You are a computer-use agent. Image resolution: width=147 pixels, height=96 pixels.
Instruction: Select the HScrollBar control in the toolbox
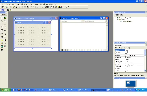click(x=2, y=34)
